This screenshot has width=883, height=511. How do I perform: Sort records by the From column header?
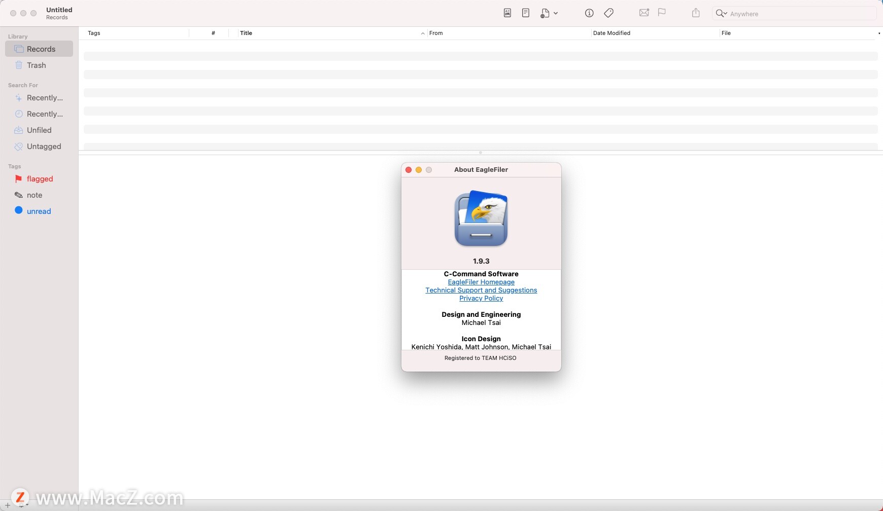click(509, 33)
